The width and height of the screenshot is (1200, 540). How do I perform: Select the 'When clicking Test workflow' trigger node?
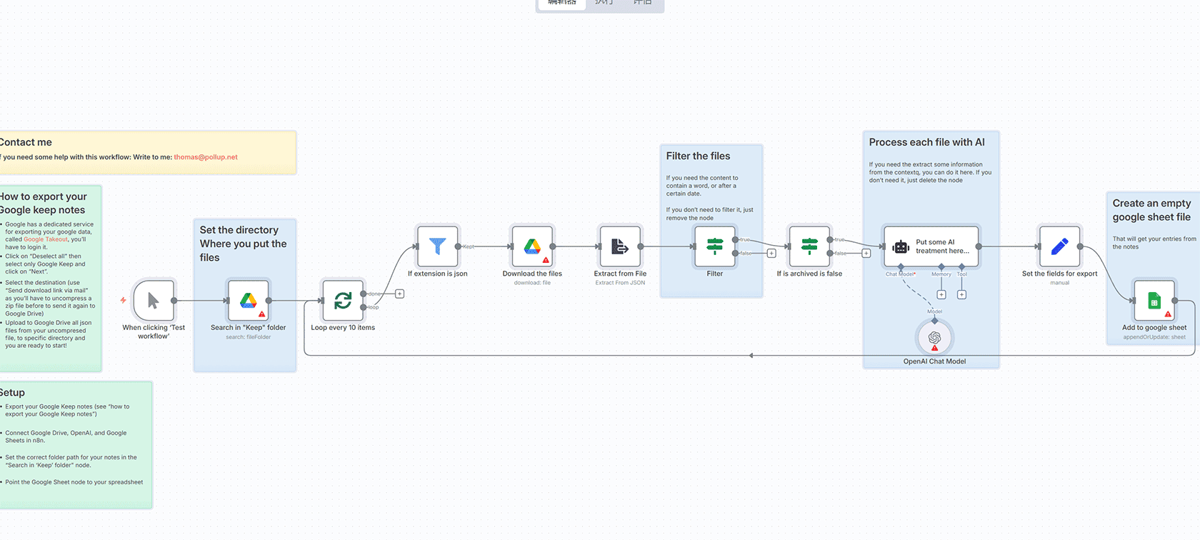[154, 301]
